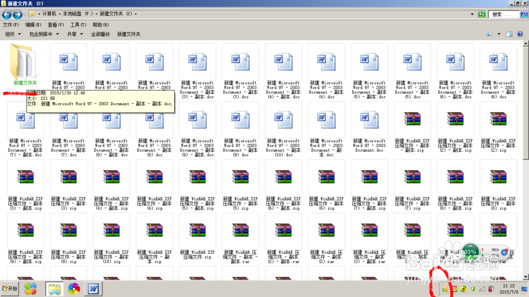Click the 新建文件夹 toolbar button

click(129, 34)
